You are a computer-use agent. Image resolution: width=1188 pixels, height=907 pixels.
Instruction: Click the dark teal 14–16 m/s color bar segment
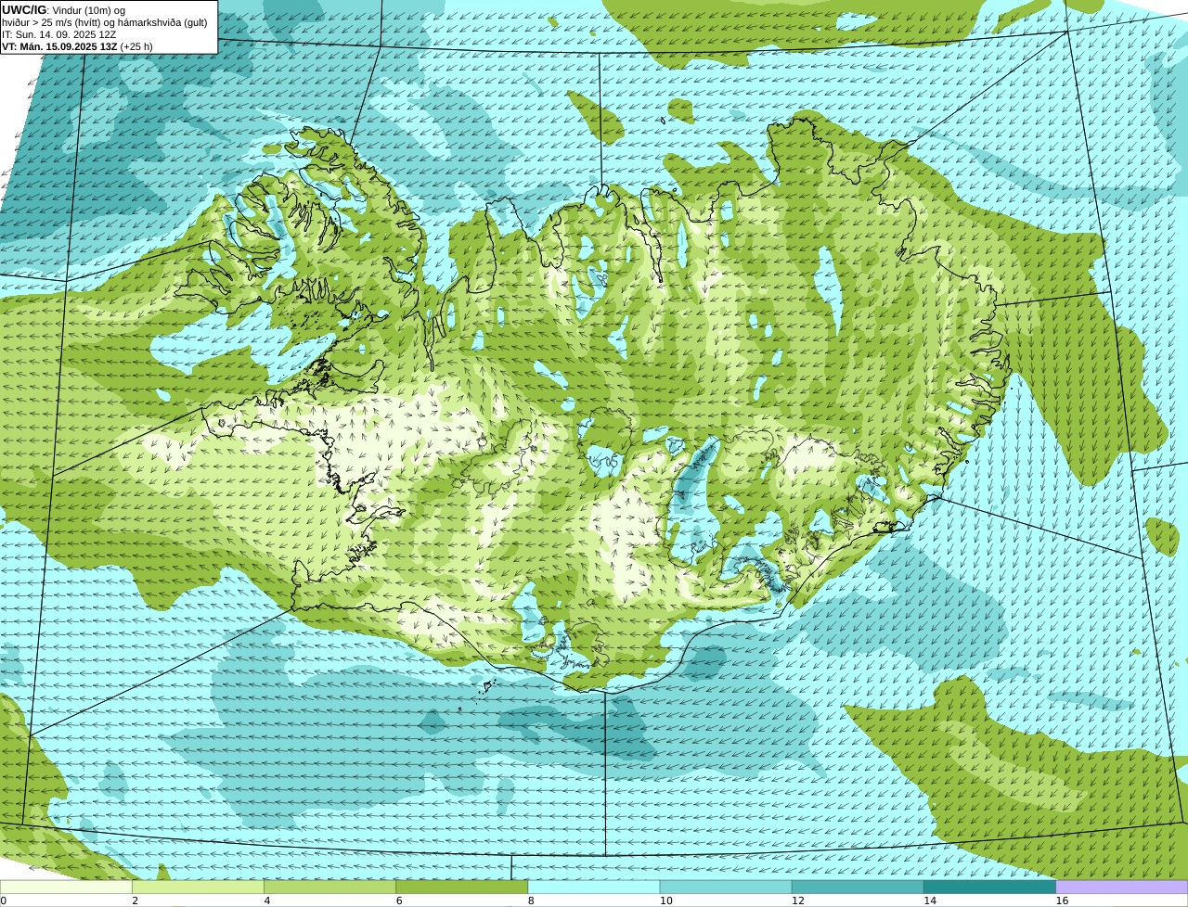(x=990, y=888)
